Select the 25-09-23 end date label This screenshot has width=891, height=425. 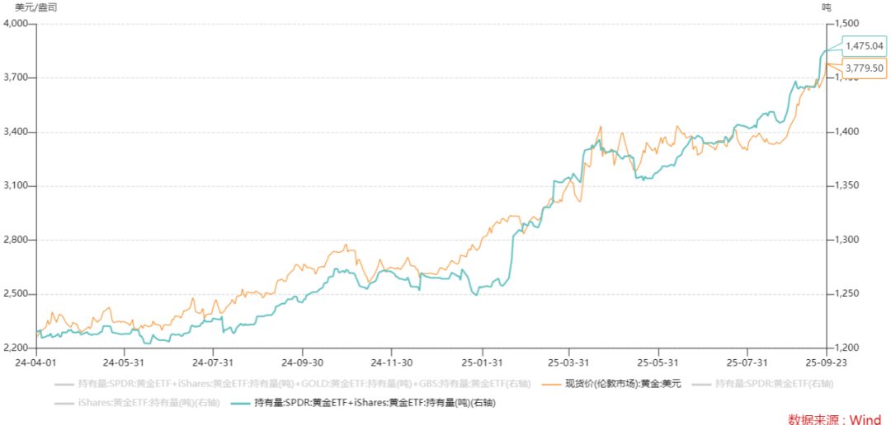824,361
